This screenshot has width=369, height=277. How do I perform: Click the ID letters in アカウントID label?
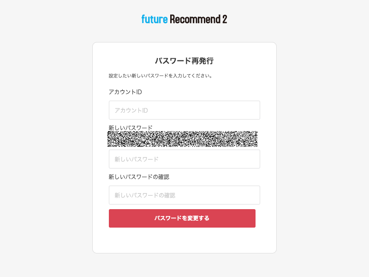[139, 92]
